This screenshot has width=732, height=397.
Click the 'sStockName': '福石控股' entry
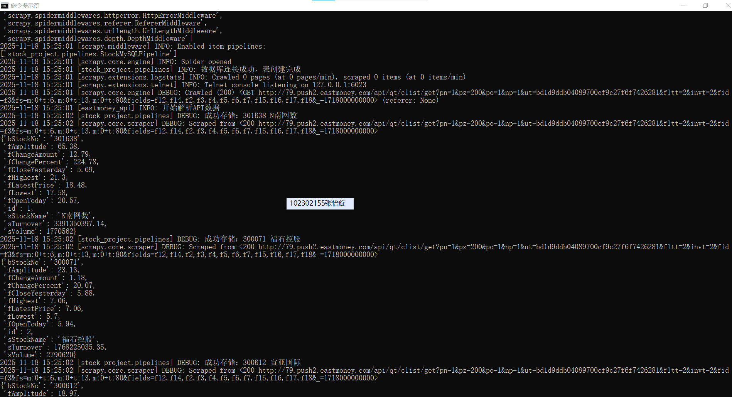51,340
